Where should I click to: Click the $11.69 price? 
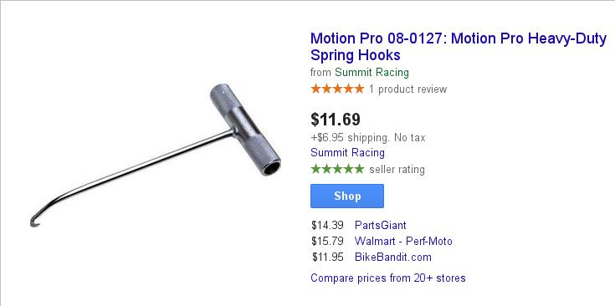(336, 119)
